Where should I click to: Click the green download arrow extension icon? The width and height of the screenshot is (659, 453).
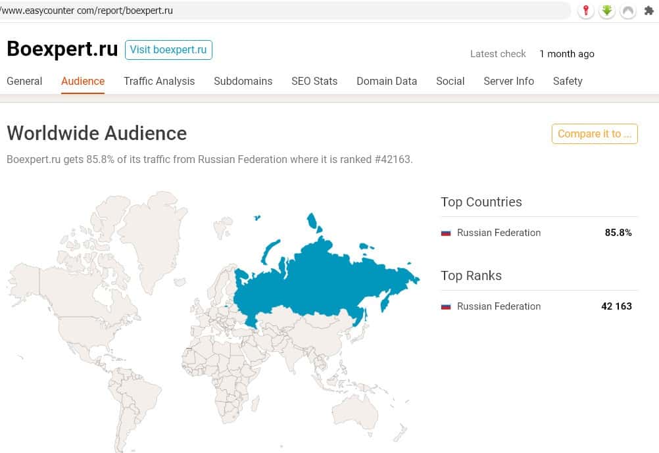[606, 11]
